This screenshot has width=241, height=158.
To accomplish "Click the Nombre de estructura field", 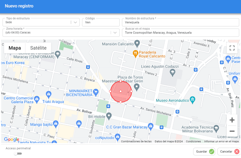I will 181,22.
